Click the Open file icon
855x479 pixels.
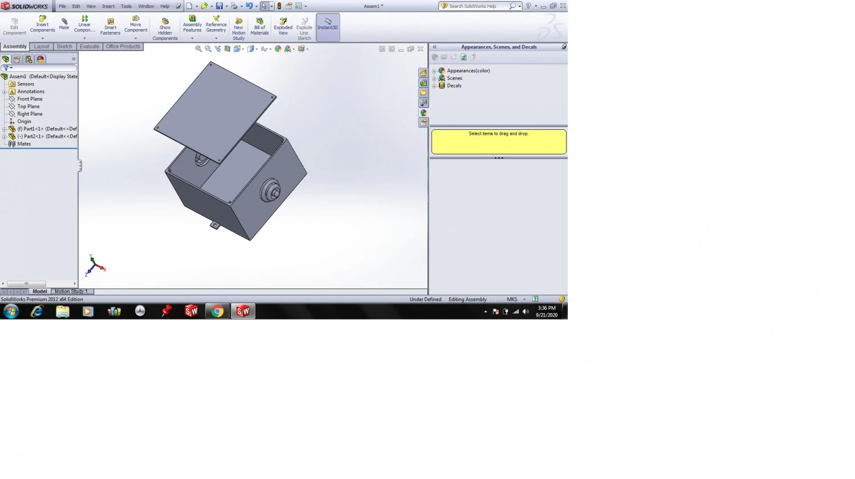click(x=203, y=6)
